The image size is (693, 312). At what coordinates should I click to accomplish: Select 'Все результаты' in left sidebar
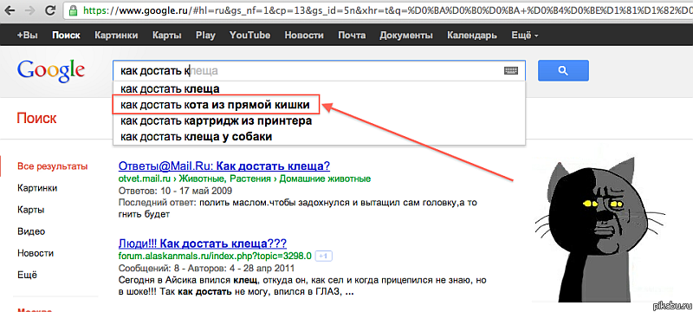(52, 166)
